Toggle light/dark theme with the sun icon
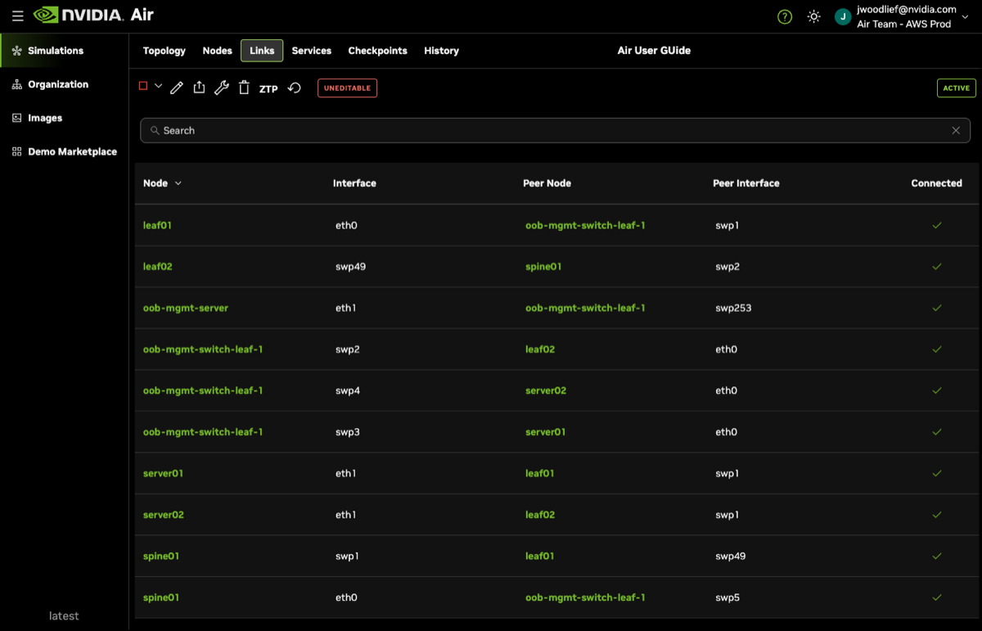The width and height of the screenshot is (982, 631). (x=813, y=16)
